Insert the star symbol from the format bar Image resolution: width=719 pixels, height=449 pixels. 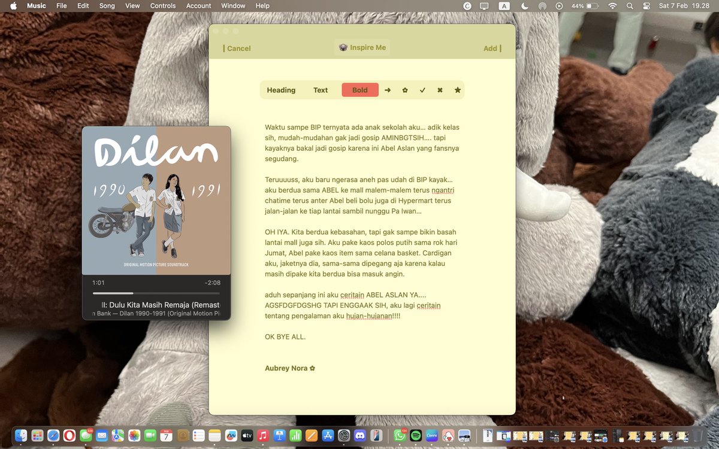(458, 90)
